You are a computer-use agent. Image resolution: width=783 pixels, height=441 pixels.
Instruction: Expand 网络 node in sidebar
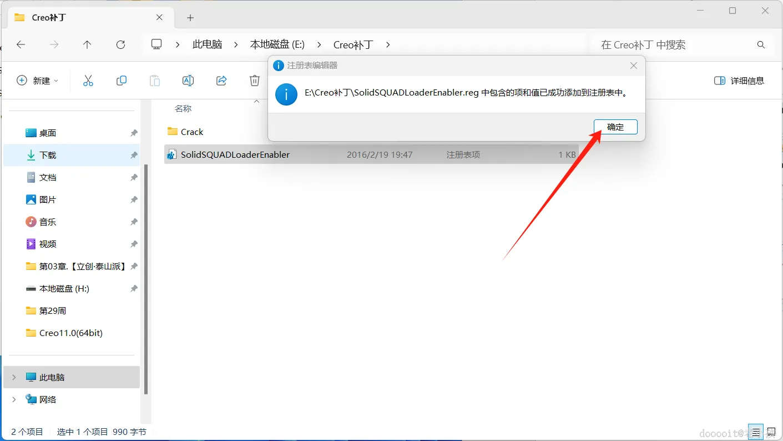point(14,400)
